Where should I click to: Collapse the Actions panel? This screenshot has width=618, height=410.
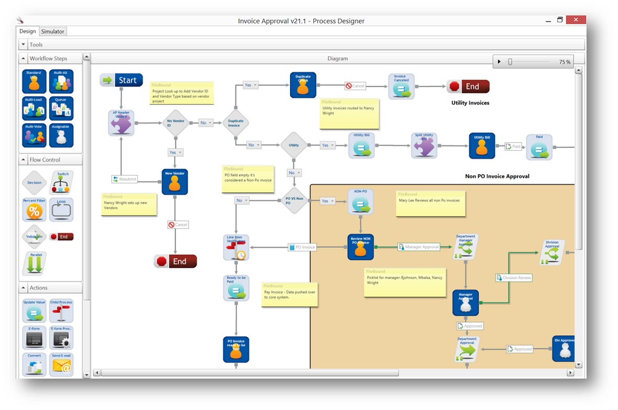23,288
